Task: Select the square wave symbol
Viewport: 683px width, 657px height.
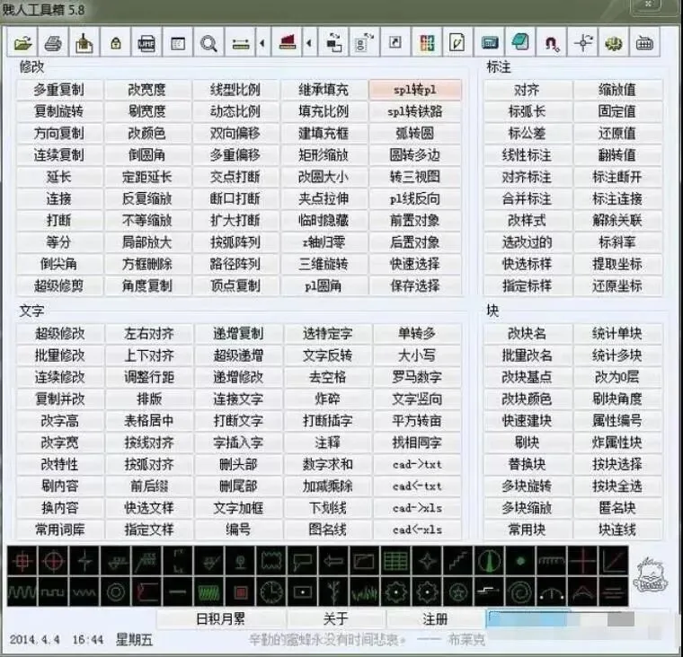Action: 54,591
